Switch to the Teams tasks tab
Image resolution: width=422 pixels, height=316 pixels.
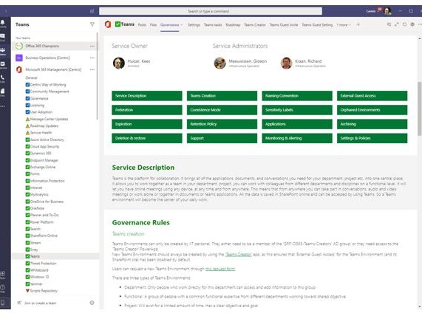213,25
